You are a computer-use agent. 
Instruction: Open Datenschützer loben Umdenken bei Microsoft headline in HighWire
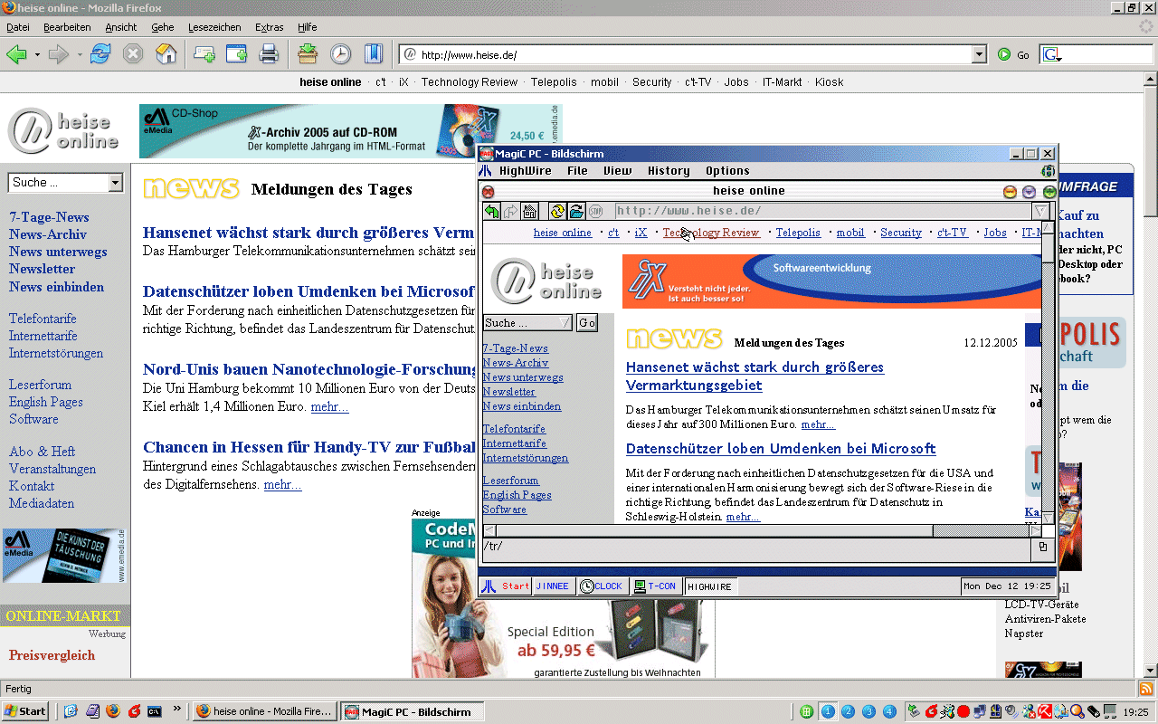781,449
